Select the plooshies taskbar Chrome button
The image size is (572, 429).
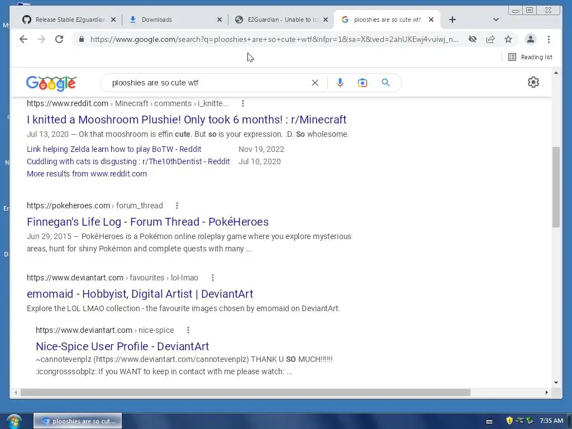(78, 421)
